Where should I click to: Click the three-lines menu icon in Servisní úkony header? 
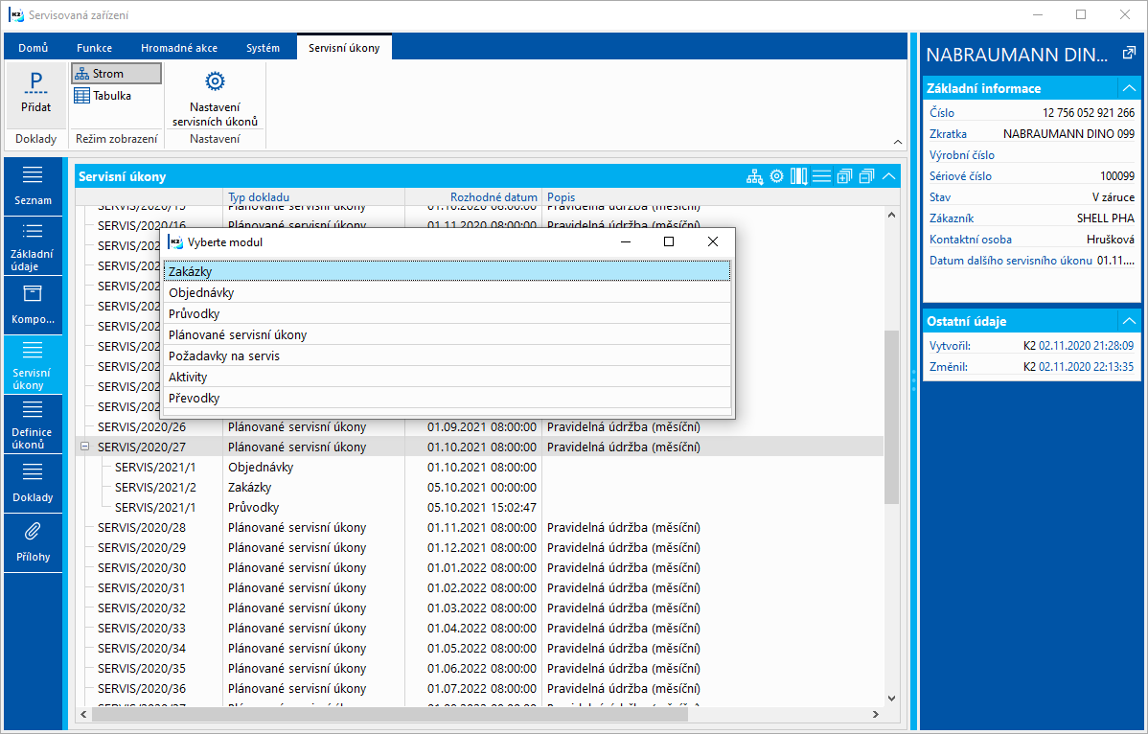tap(821, 176)
